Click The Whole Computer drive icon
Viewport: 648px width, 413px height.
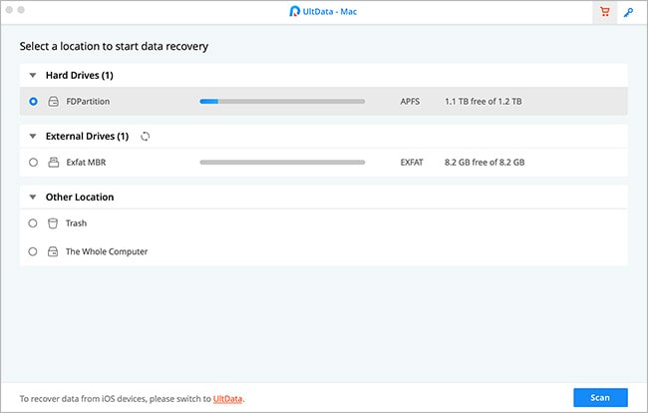[x=53, y=251]
